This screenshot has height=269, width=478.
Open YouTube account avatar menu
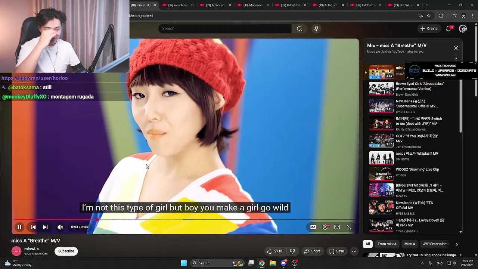[x=463, y=29]
